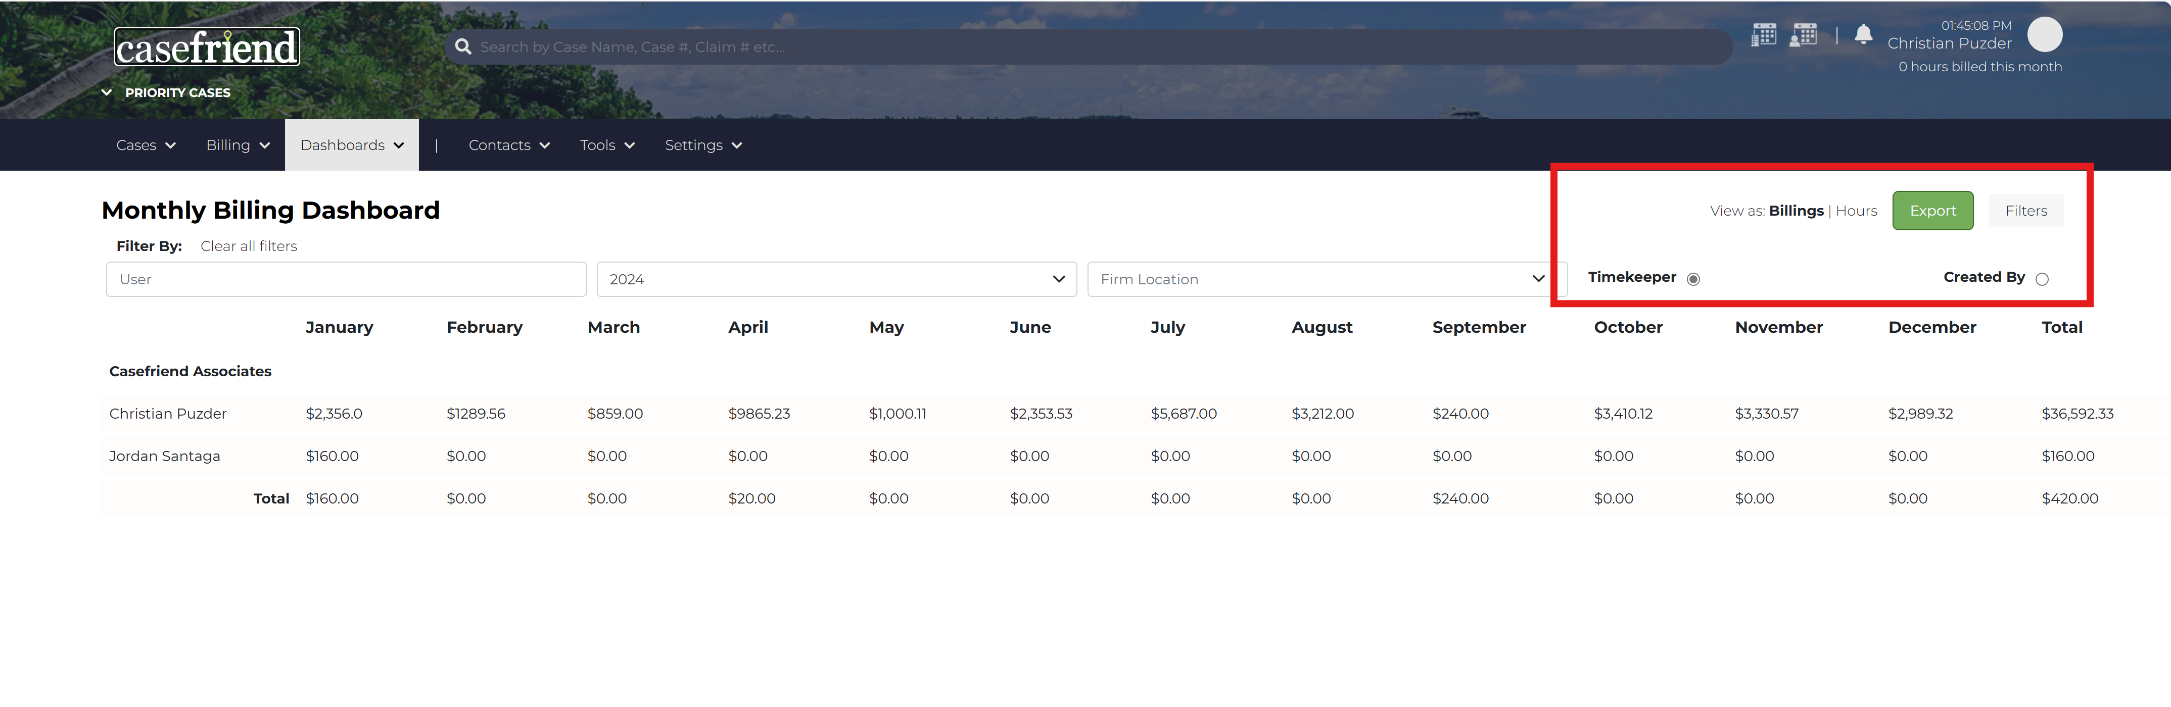The height and width of the screenshot is (707, 2171).
Task: Click the Total column header
Action: (2061, 327)
